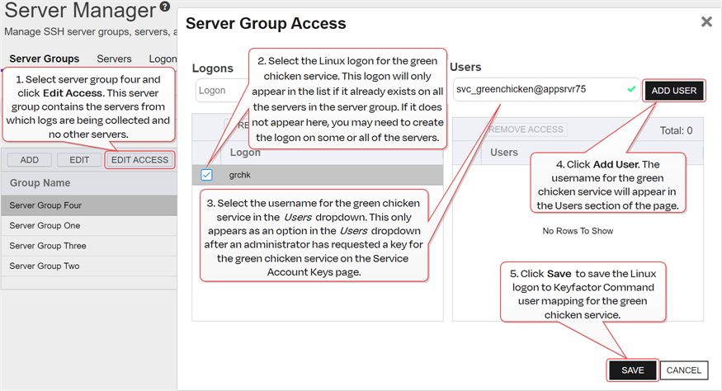This screenshot has height=391, width=722.
Task: Click the EDIT button
Action: click(79, 160)
